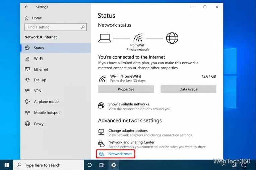Select Dial-up in the sidebar
This screenshot has height=170, width=256.
coord(56,80)
